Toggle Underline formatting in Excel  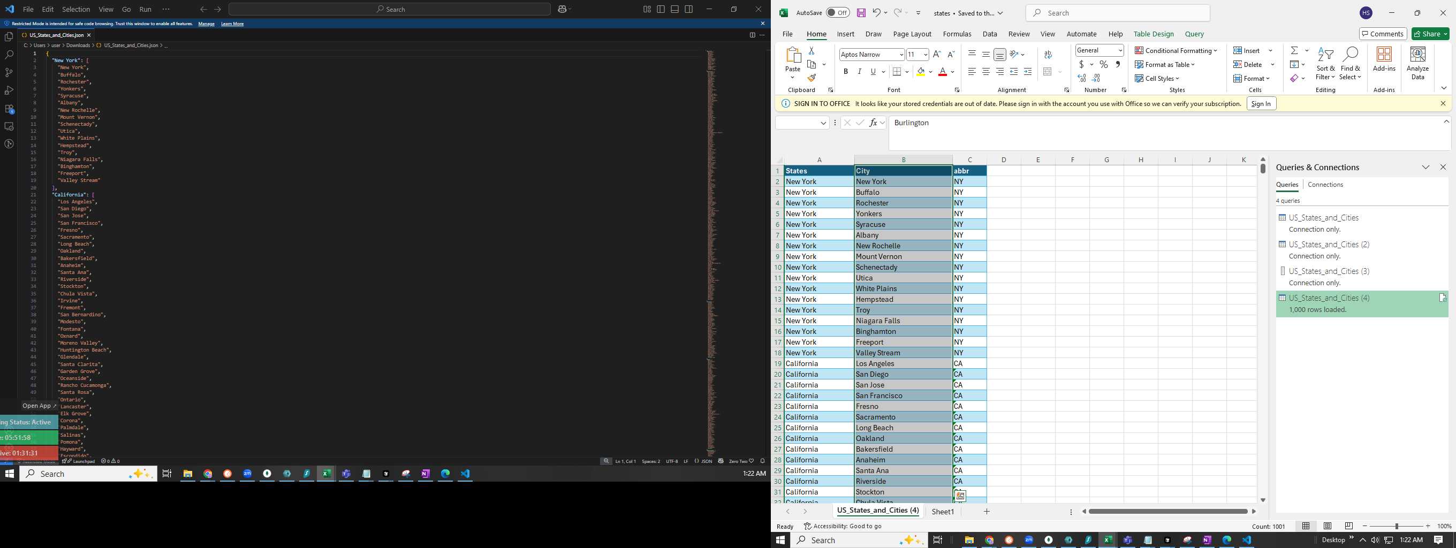(x=873, y=71)
